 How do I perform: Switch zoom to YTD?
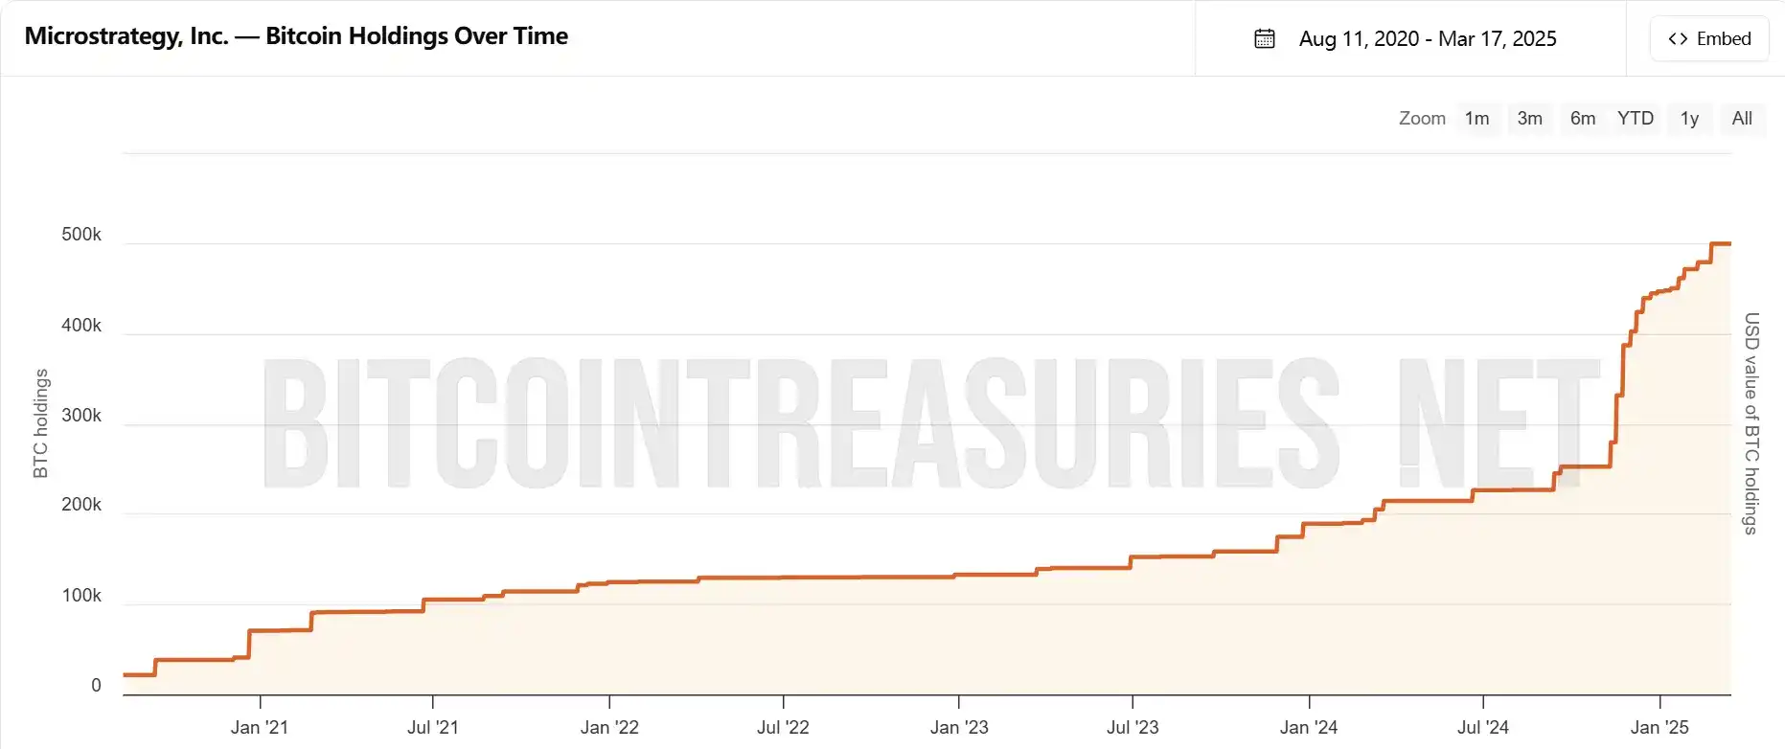click(x=1636, y=119)
